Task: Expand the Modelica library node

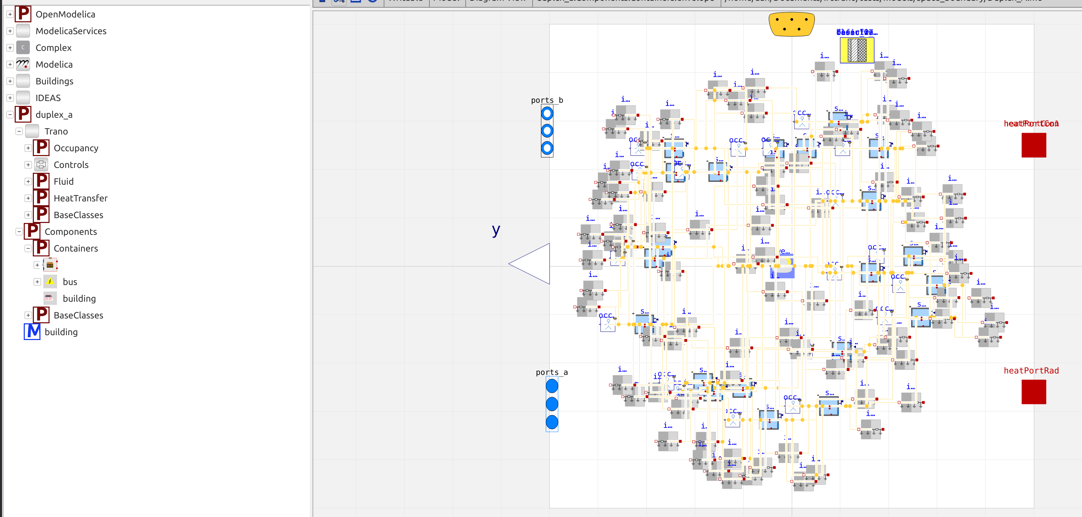Action: [x=10, y=65]
